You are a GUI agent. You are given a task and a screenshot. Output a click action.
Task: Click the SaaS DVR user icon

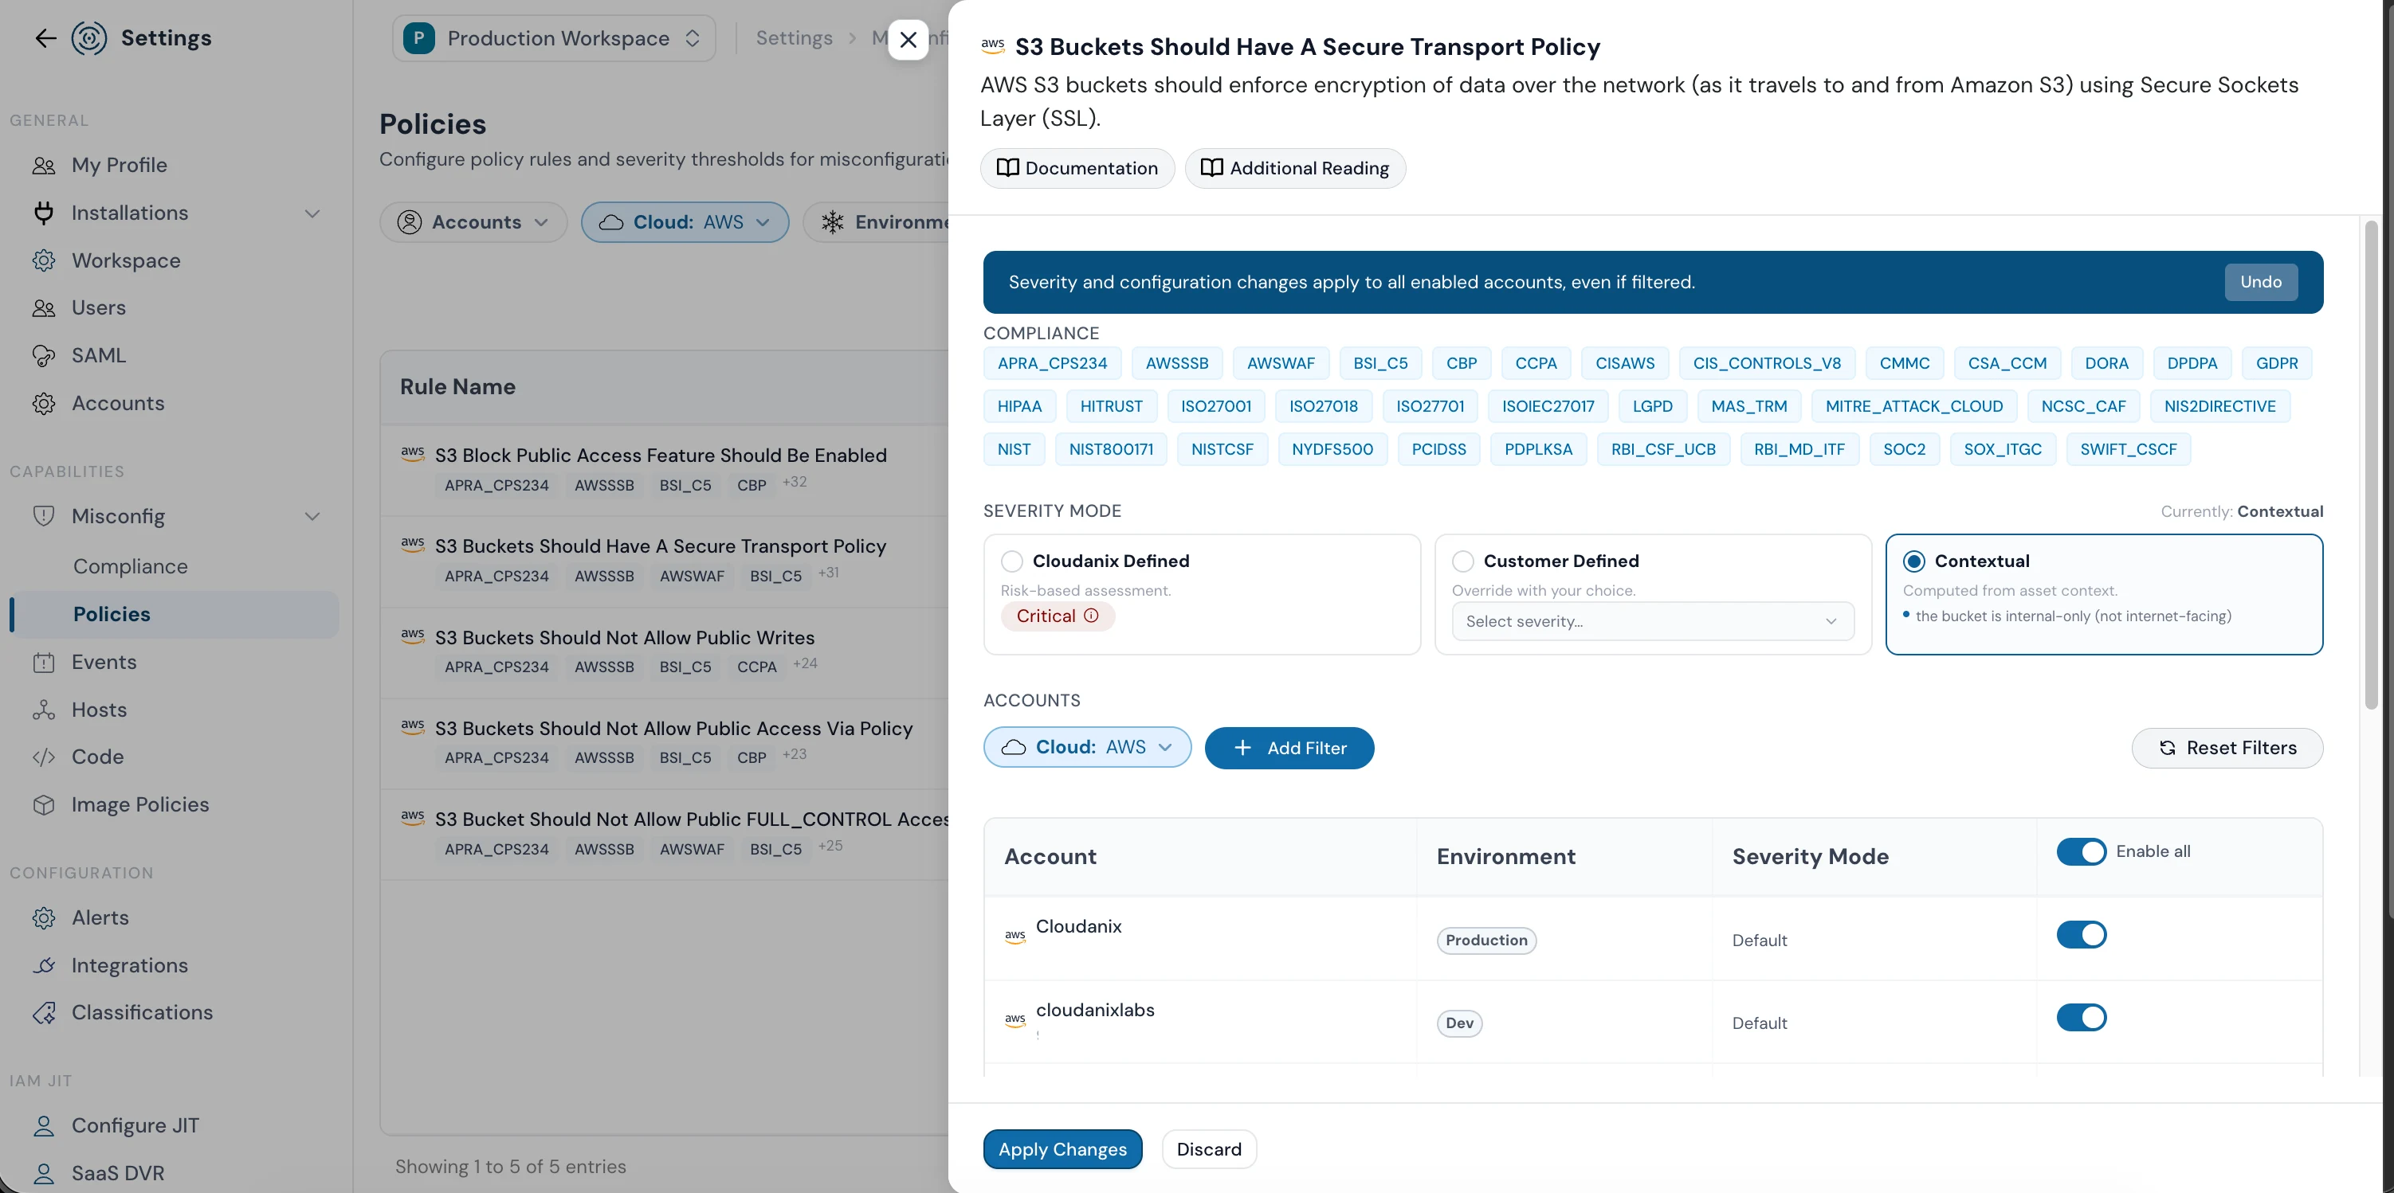44,1174
